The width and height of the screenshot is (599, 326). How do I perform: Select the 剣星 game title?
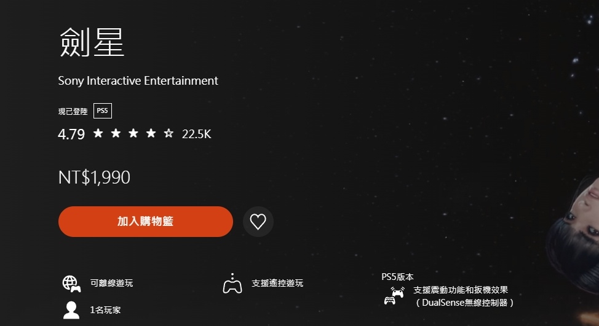(92, 42)
